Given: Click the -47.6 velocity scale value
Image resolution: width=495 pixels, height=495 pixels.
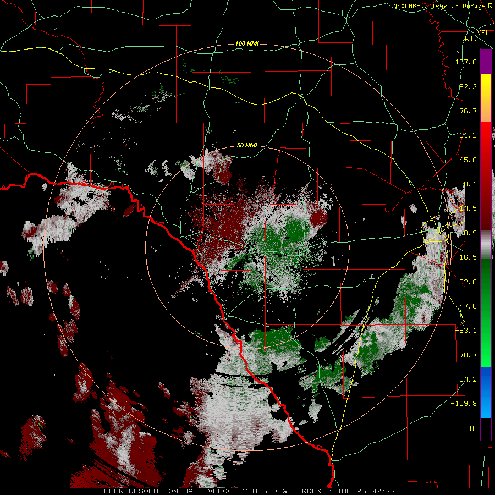Looking at the screenshot, I should pyautogui.click(x=466, y=306).
